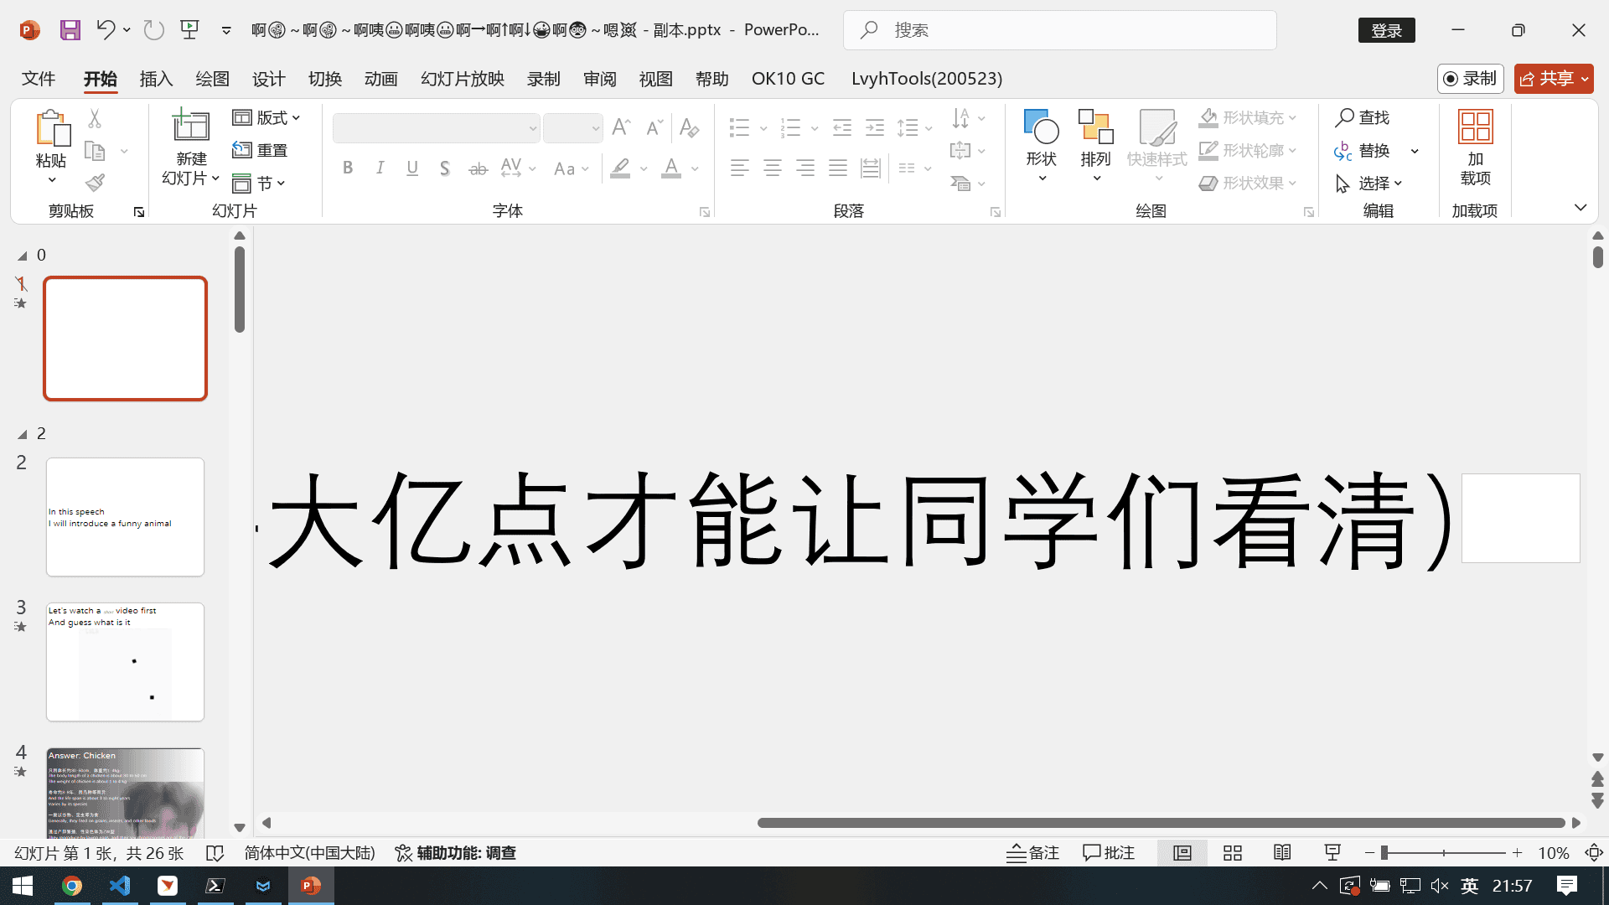Click the Share button
The image size is (1609, 905).
point(1547,79)
